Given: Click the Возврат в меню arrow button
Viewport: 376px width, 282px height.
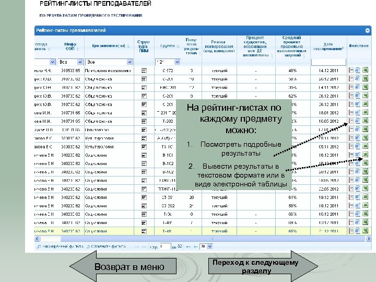Looking at the screenshot, I should click(x=123, y=266).
